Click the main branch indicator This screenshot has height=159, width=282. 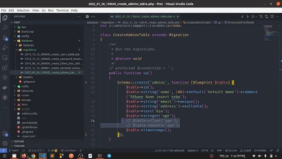14,150
